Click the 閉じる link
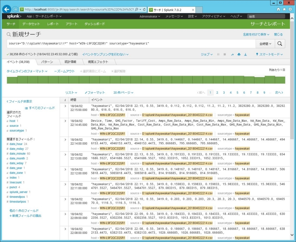This screenshot has width=296, height=242. point(278,35)
